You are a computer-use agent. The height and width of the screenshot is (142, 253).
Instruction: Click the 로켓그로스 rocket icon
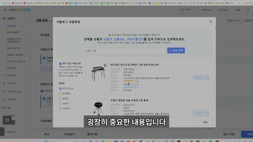tap(4, 92)
